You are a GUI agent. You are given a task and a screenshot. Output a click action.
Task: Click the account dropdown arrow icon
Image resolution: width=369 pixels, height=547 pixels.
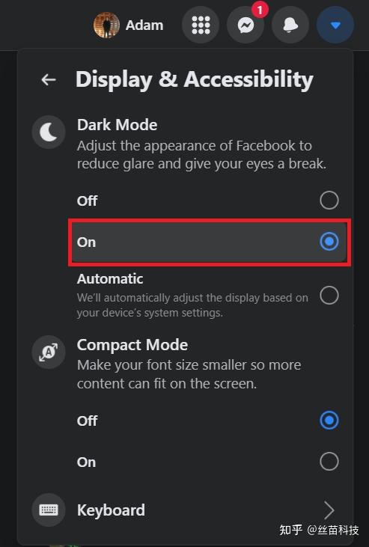335,25
